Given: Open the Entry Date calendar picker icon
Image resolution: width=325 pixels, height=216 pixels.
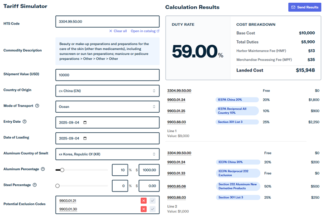Looking at the screenshot, I should [85, 123].
